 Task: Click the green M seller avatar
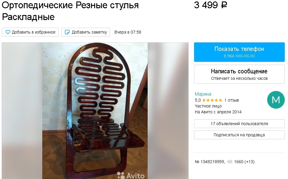tap(276, 100)
